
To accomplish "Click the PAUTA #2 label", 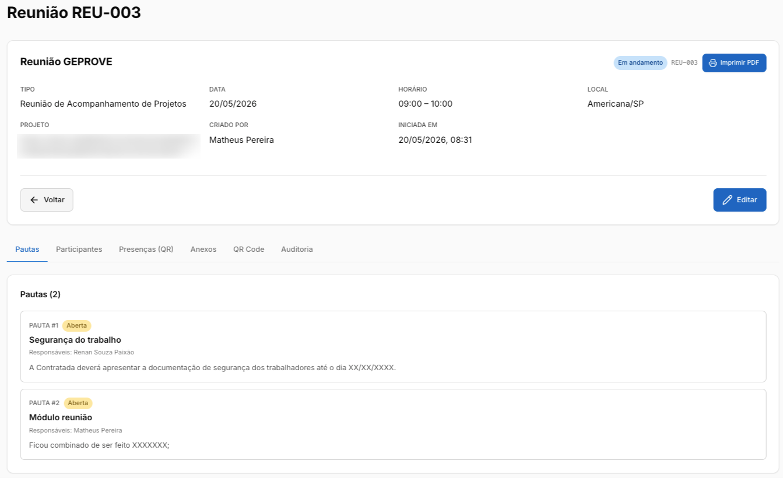I will pos(44,403).
